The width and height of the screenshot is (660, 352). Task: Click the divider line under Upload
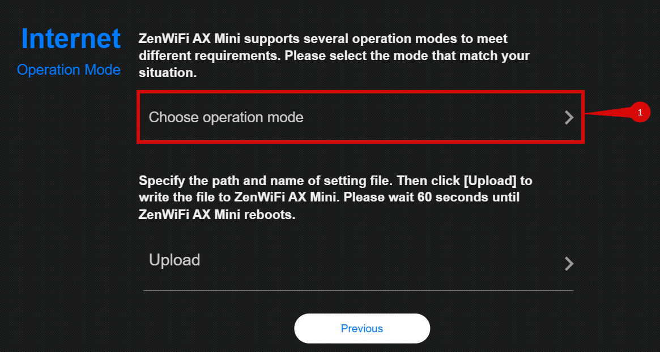358,291
